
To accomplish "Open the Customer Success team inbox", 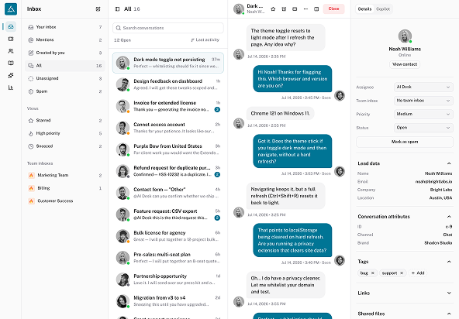I will (x=64, y=201).
